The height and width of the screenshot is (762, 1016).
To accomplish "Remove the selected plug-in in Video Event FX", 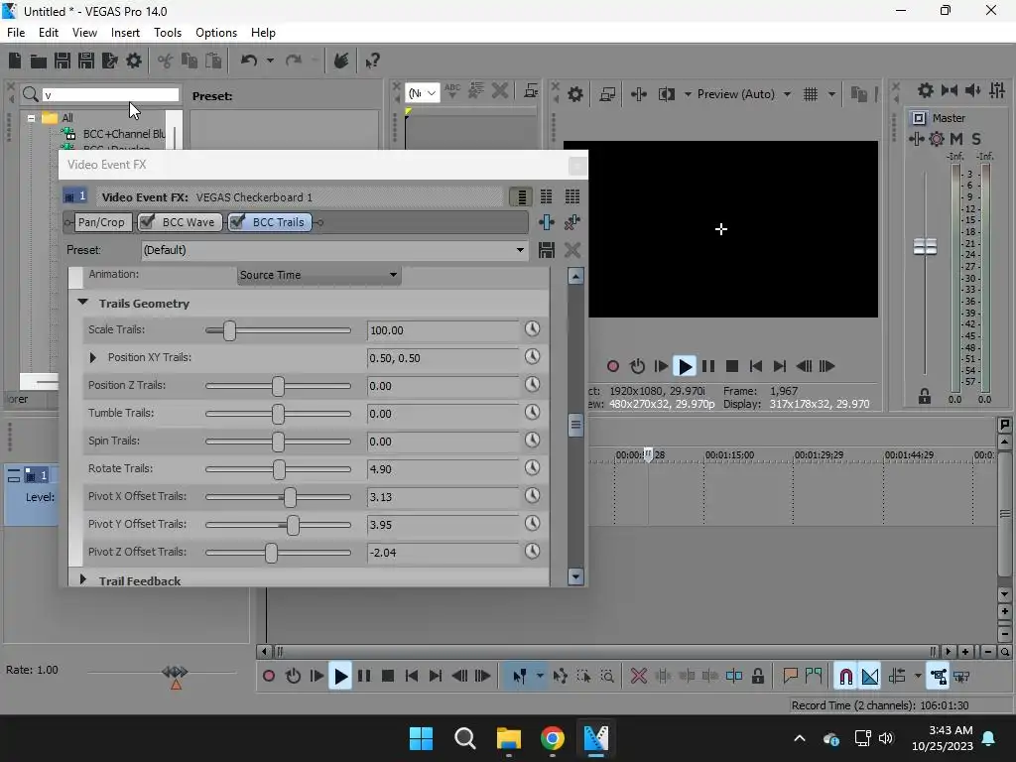I will pyautogui.click(x=572, y=222).
